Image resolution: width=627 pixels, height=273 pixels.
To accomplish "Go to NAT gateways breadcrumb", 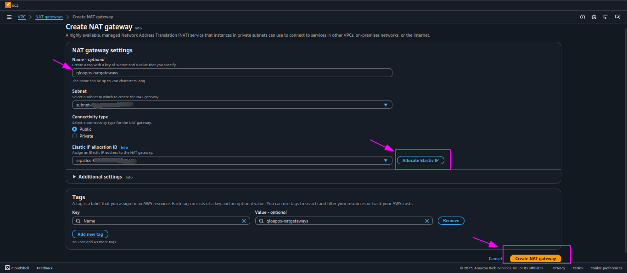I will [x=49, y=17].
